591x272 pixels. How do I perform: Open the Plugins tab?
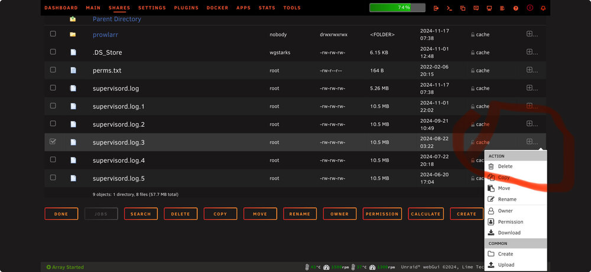pyautogui.click(x=186, y=8)
